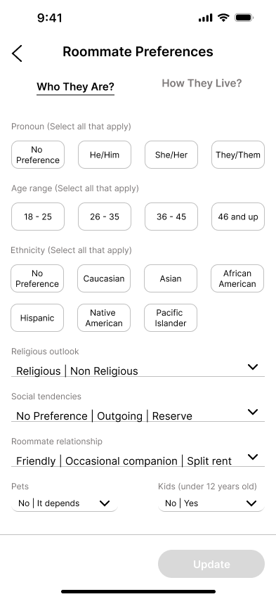Select the Hispanic ethnicity option

click(x=37, y=318)
